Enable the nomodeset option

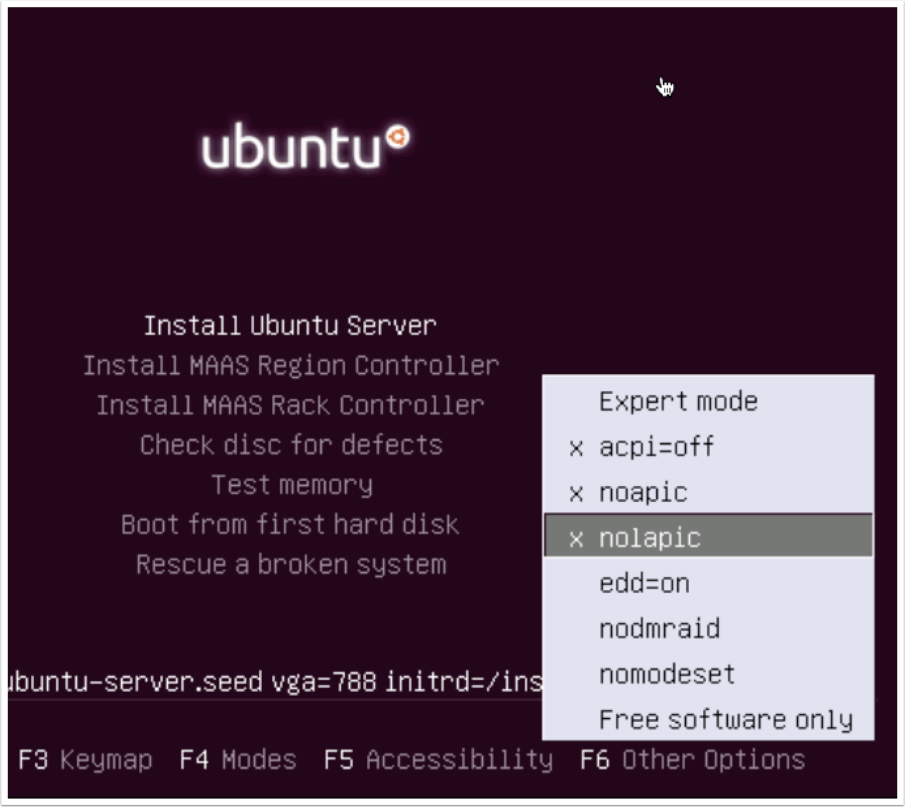point(667,674)
